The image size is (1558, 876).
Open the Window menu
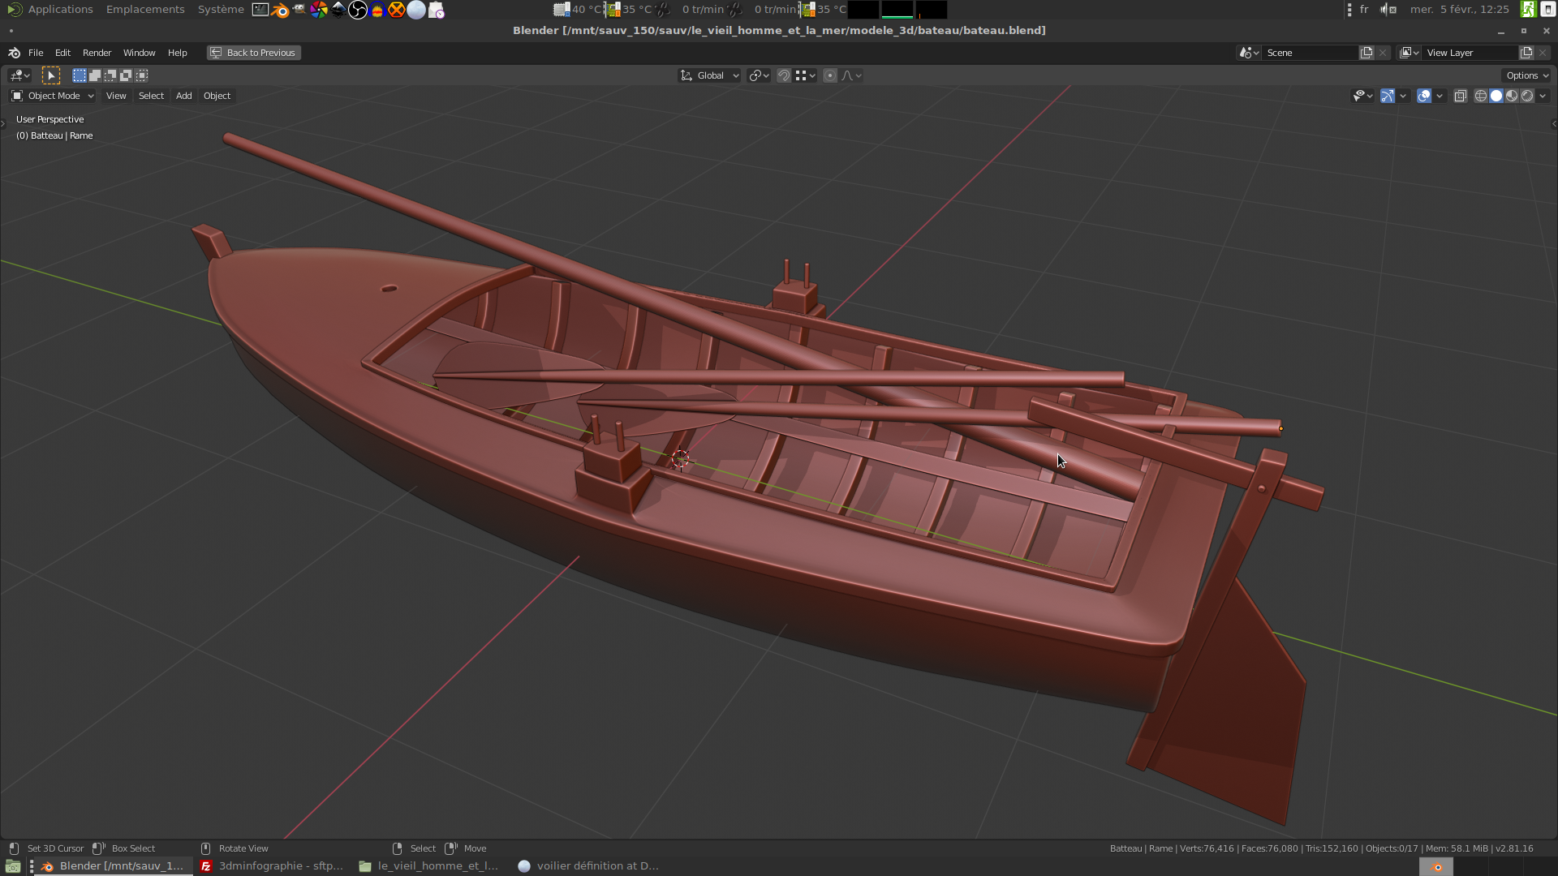(x=139, y=53)
